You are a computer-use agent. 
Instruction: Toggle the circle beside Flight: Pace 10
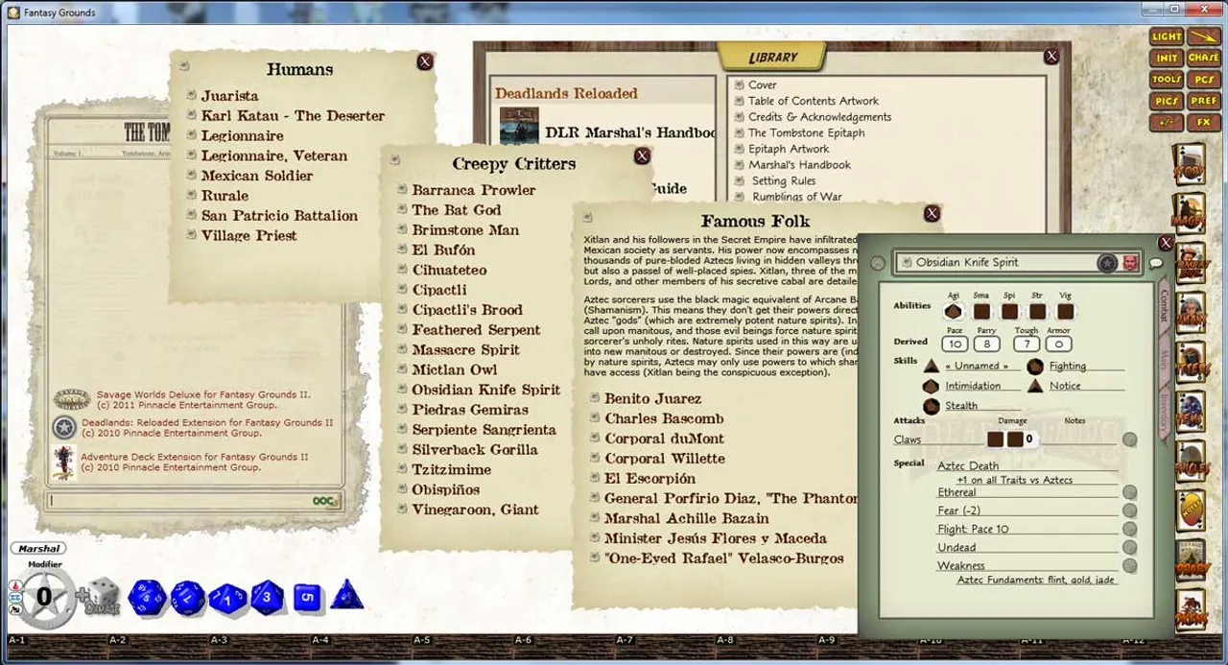[1130, 529]
